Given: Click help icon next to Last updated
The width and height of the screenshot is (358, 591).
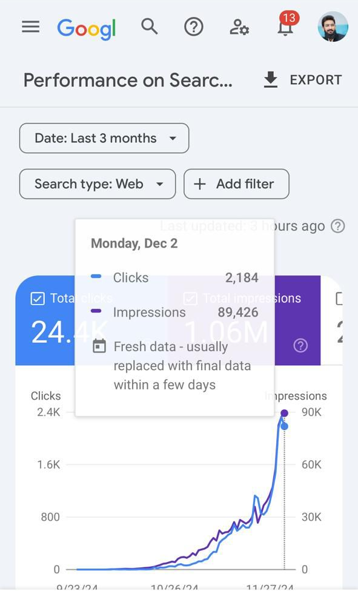Looking at the screenshot, I should [x=337, y=226].
